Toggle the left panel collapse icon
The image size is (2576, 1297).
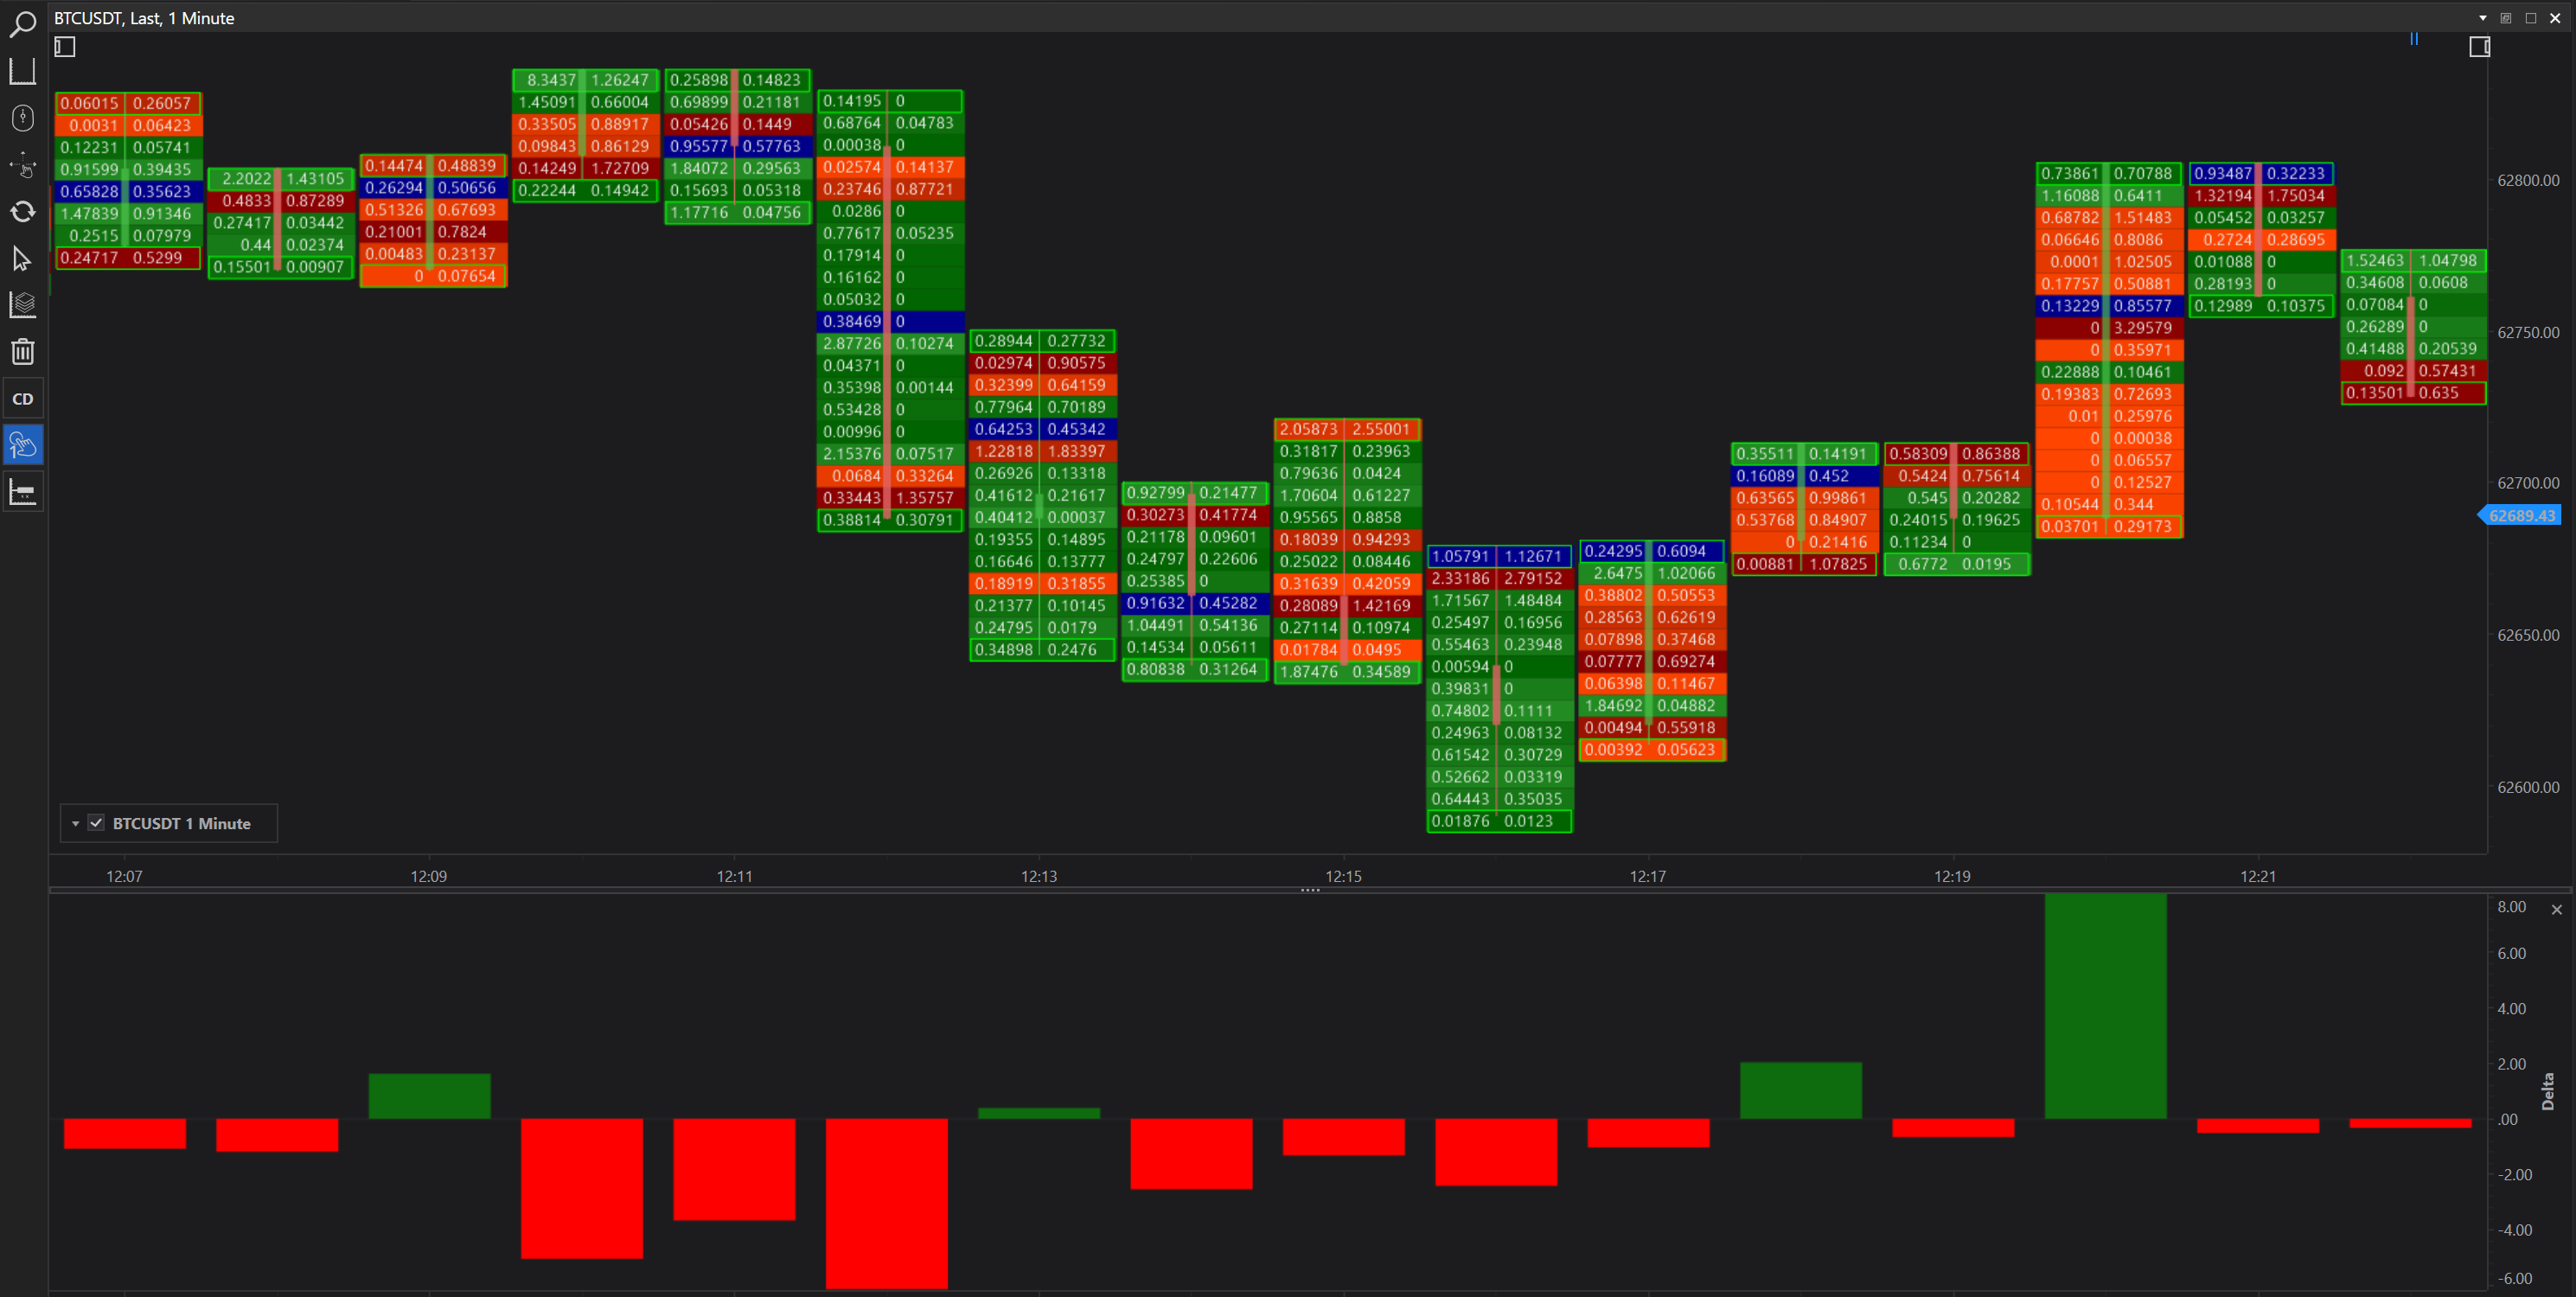[x=65, y=46]
